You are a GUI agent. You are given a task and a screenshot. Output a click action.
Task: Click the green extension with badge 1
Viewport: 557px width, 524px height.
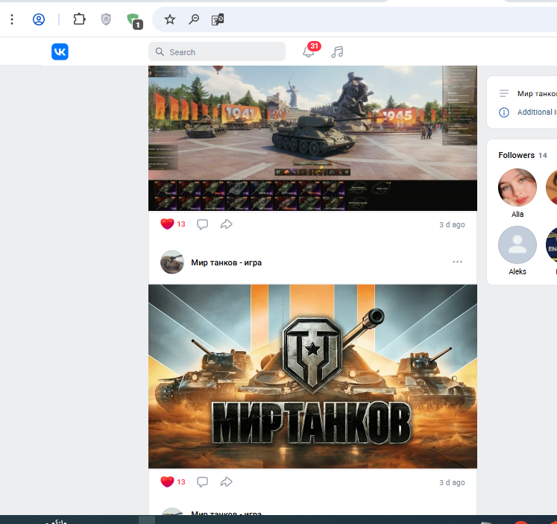[134, 21]
